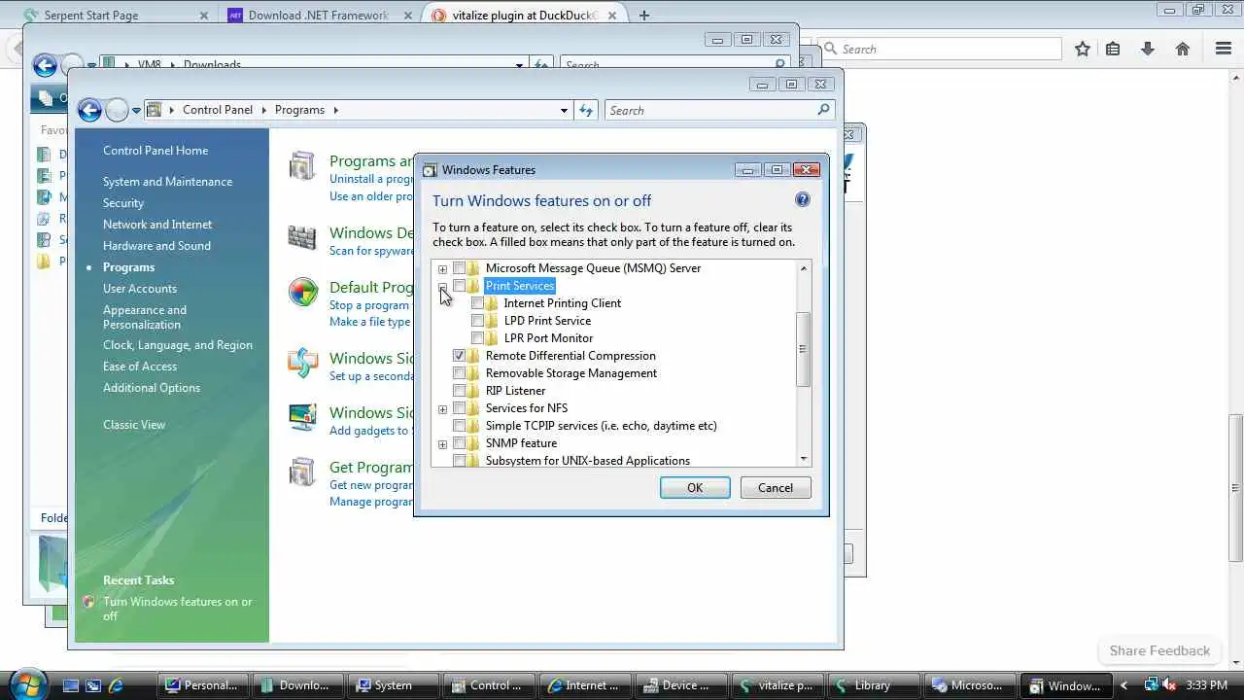Viewport: 1244px width, 700px height.
Task: Enable LPD Print Service checkbox
Action: (x=477, y=321)
